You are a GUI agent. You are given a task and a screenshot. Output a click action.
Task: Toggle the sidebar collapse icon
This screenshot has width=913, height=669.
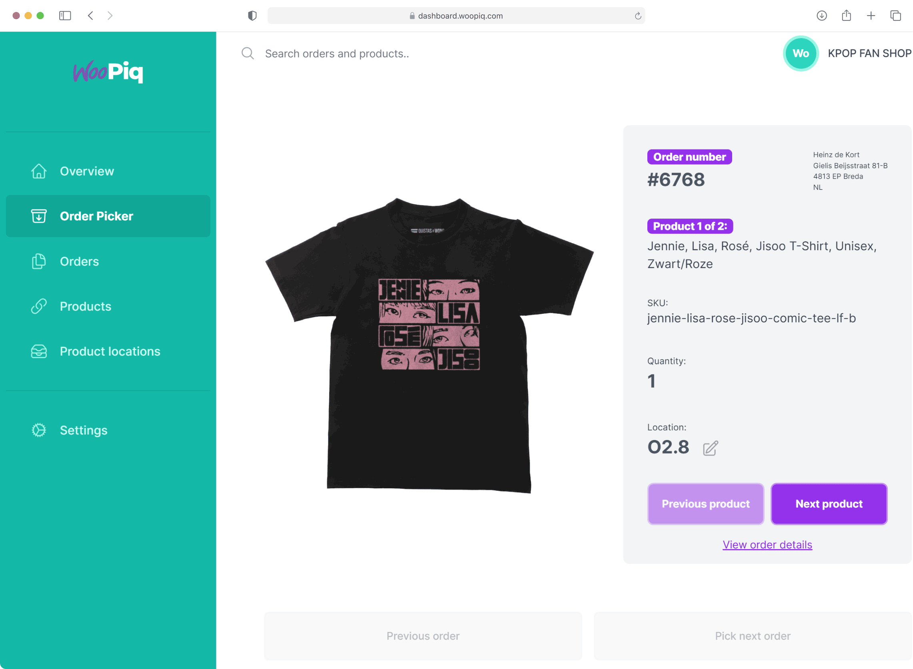(x=64, y=15)
